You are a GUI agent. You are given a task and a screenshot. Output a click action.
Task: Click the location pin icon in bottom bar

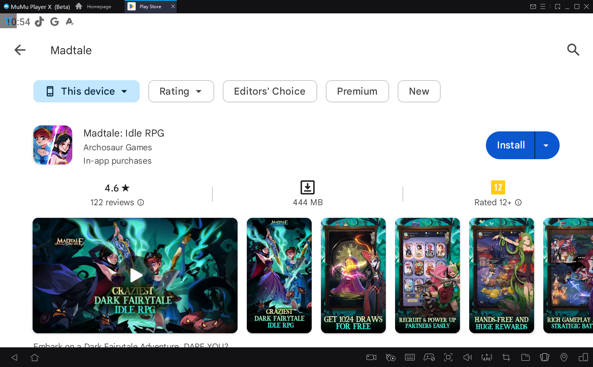(564, 357)
